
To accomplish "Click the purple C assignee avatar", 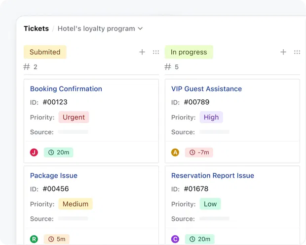I will (175, 239).
